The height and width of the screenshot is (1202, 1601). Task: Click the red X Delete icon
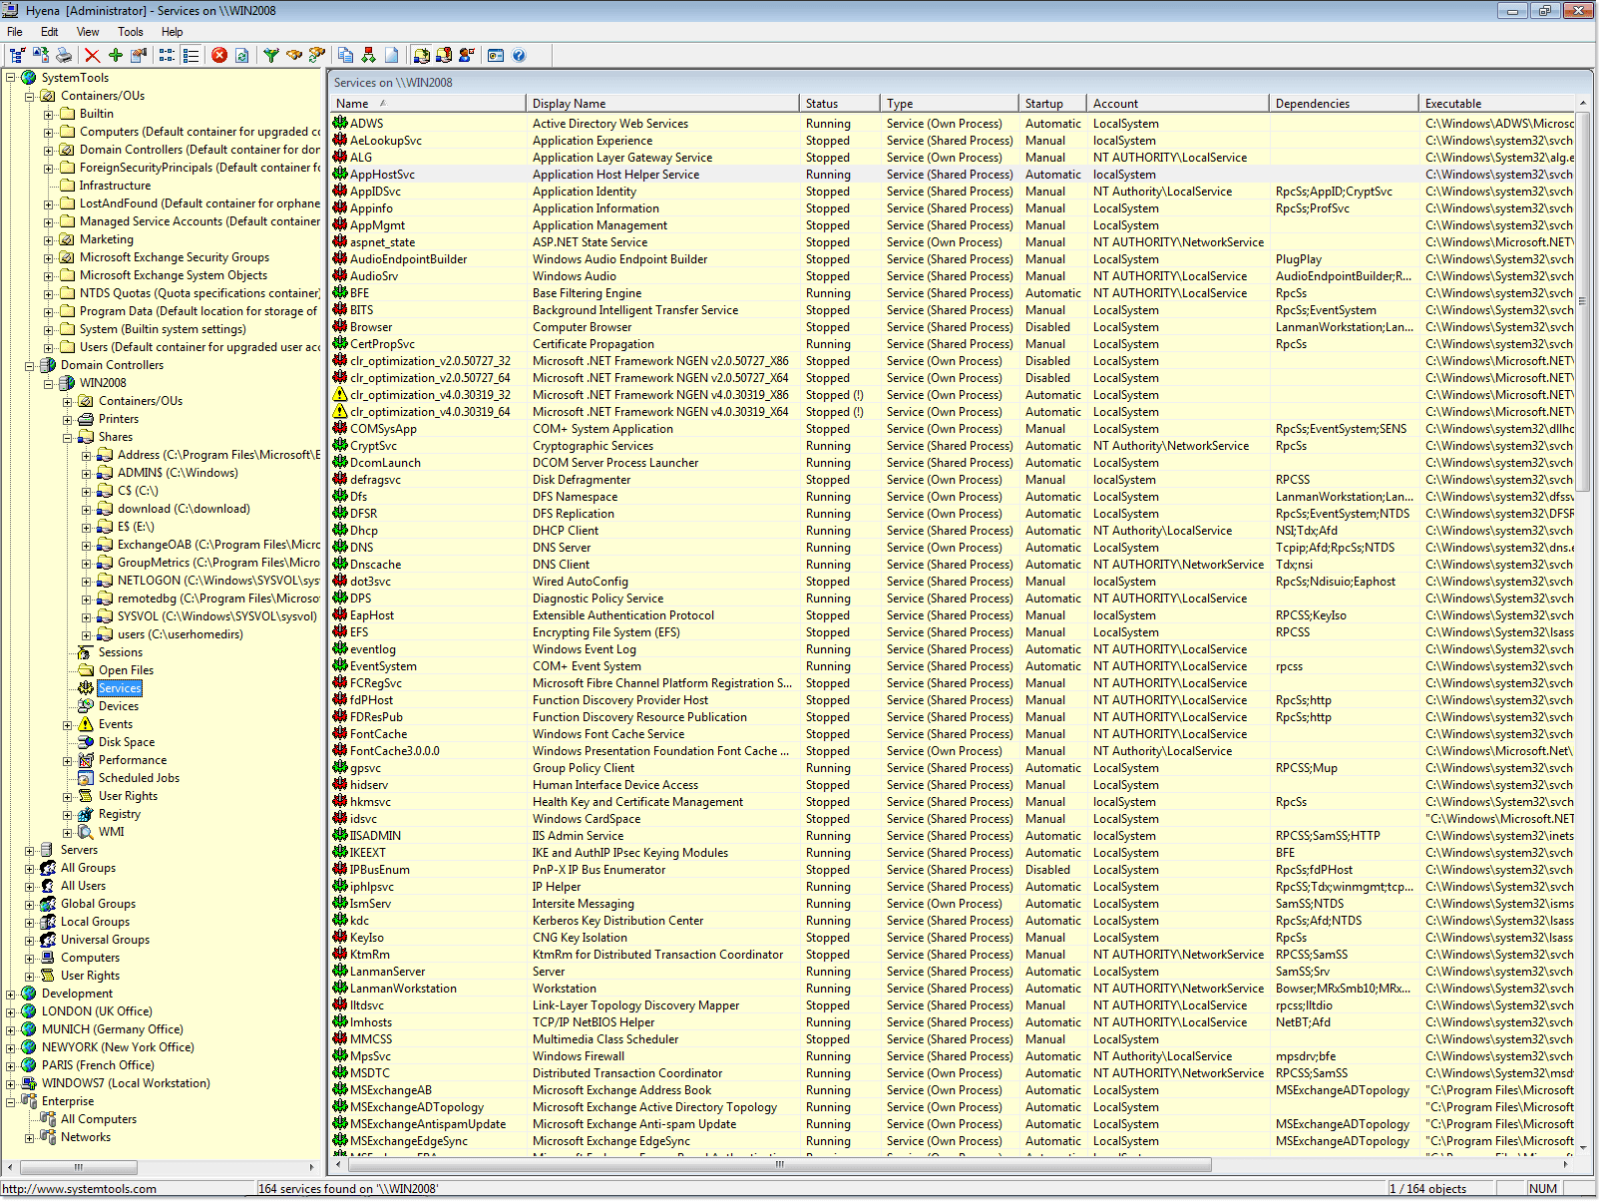tap(92, 55)
